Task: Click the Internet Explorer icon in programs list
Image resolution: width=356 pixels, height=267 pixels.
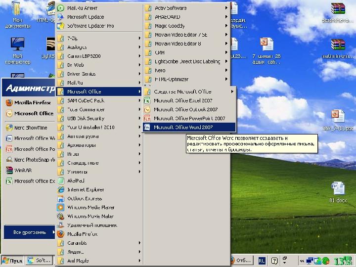Action: pos(60,190)
